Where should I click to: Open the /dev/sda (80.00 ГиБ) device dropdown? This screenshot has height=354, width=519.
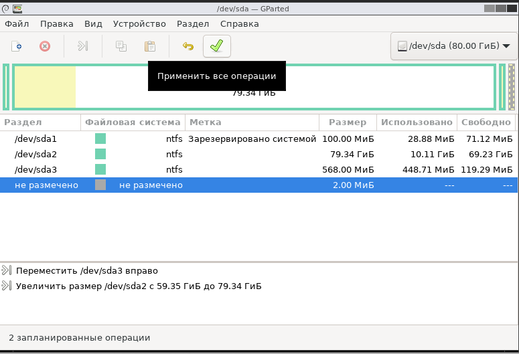pyautogui.click(x=453, y=46)
